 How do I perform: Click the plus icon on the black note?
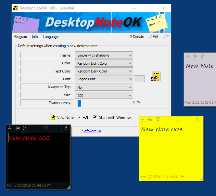[x=10, y=128]
